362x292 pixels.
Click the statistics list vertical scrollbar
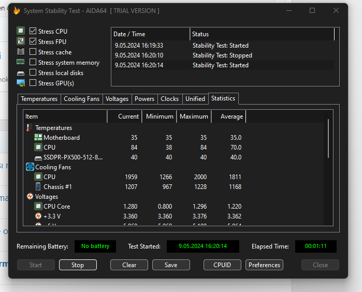click(328, 139)
